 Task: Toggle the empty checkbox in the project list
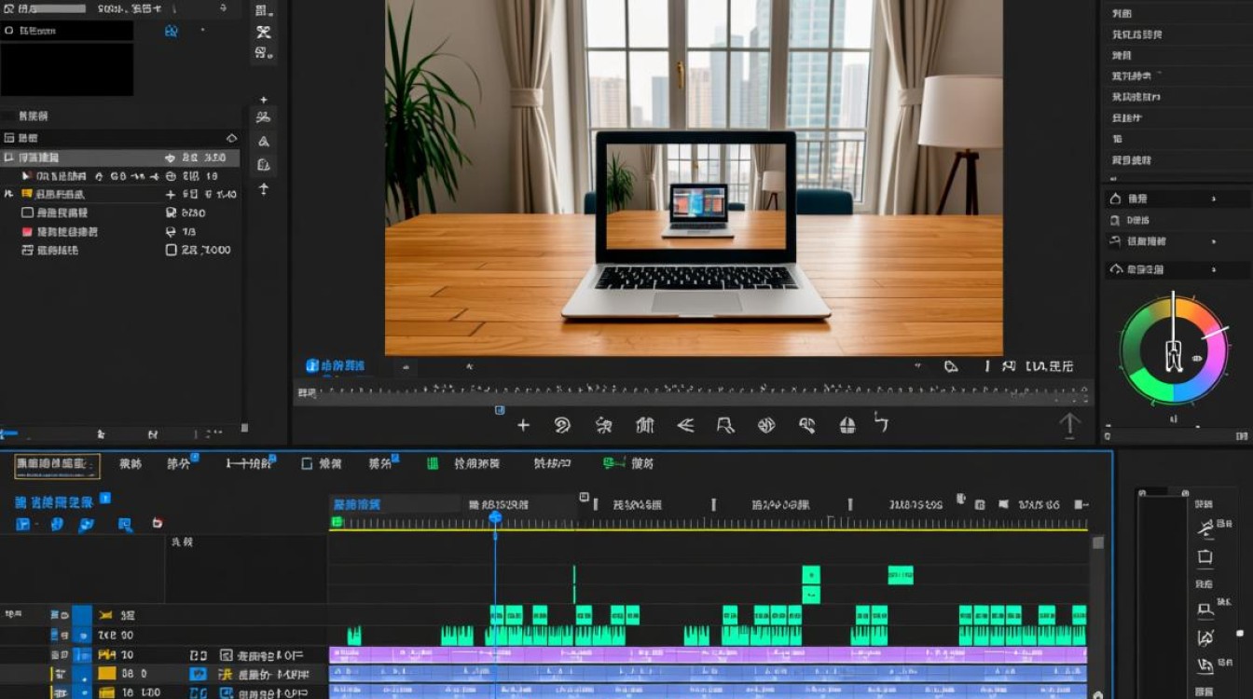27,212
